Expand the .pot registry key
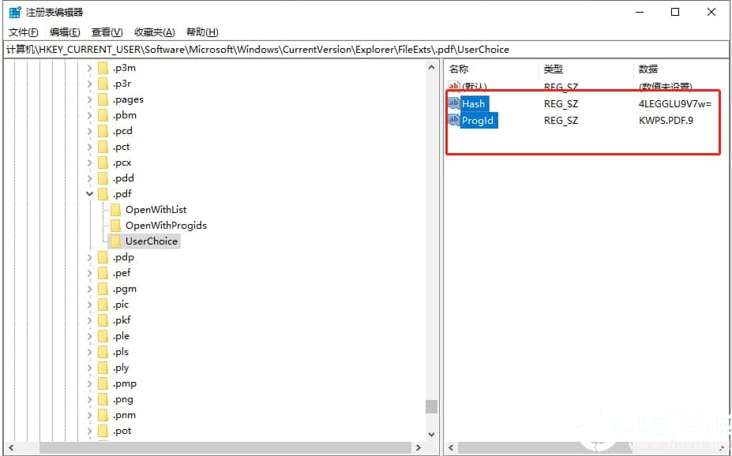This screenshot has width=732, height=456. 89,430
